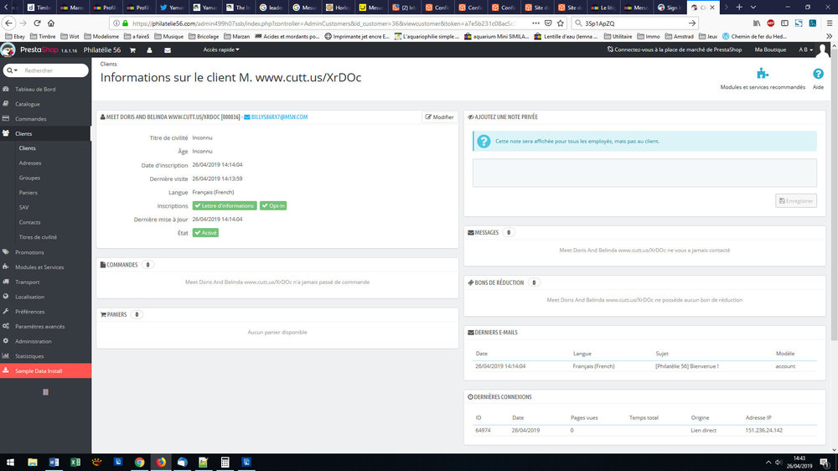Open Accès rapide dropdown
The height and width of the screenshot is (471, 838).
tap(221, 49)
